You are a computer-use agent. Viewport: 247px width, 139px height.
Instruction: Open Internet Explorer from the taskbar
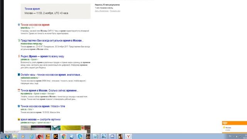[x=32, y=136]
